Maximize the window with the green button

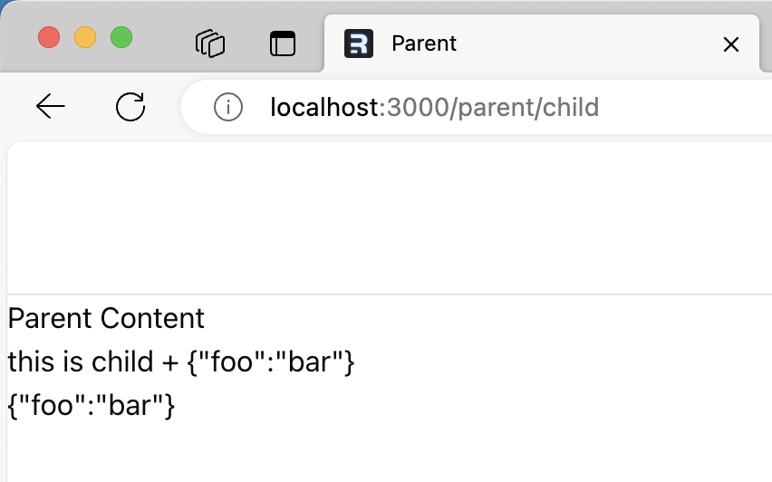coord(121,37)
